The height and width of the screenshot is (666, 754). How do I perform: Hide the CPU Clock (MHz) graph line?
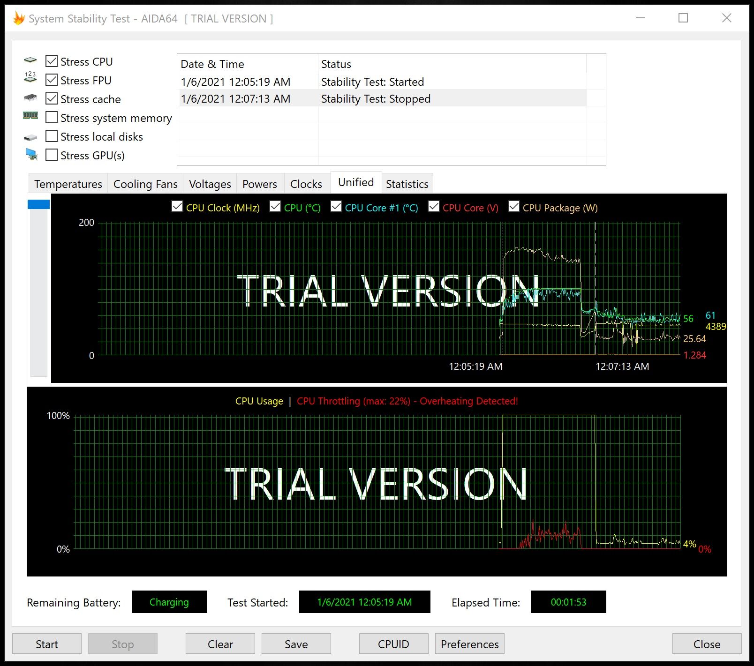coord(177,207)
